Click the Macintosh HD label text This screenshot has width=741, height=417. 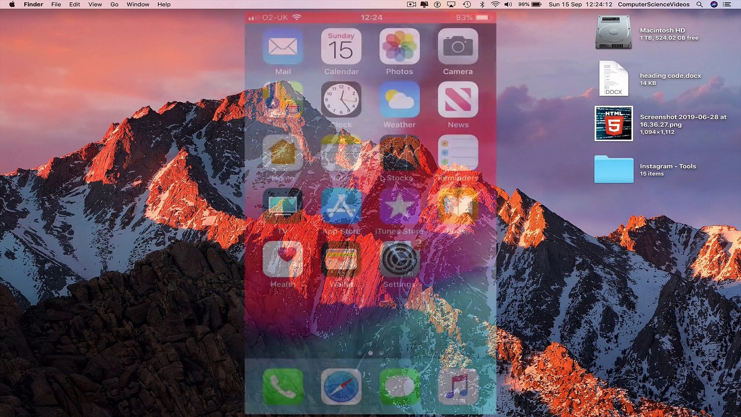pos(662,30)
